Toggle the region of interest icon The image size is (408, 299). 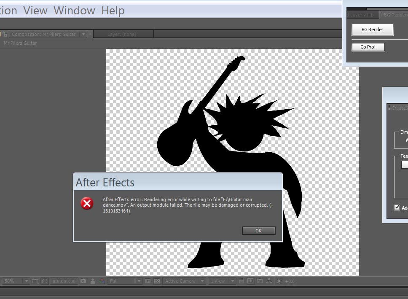(x=148, y=281)
